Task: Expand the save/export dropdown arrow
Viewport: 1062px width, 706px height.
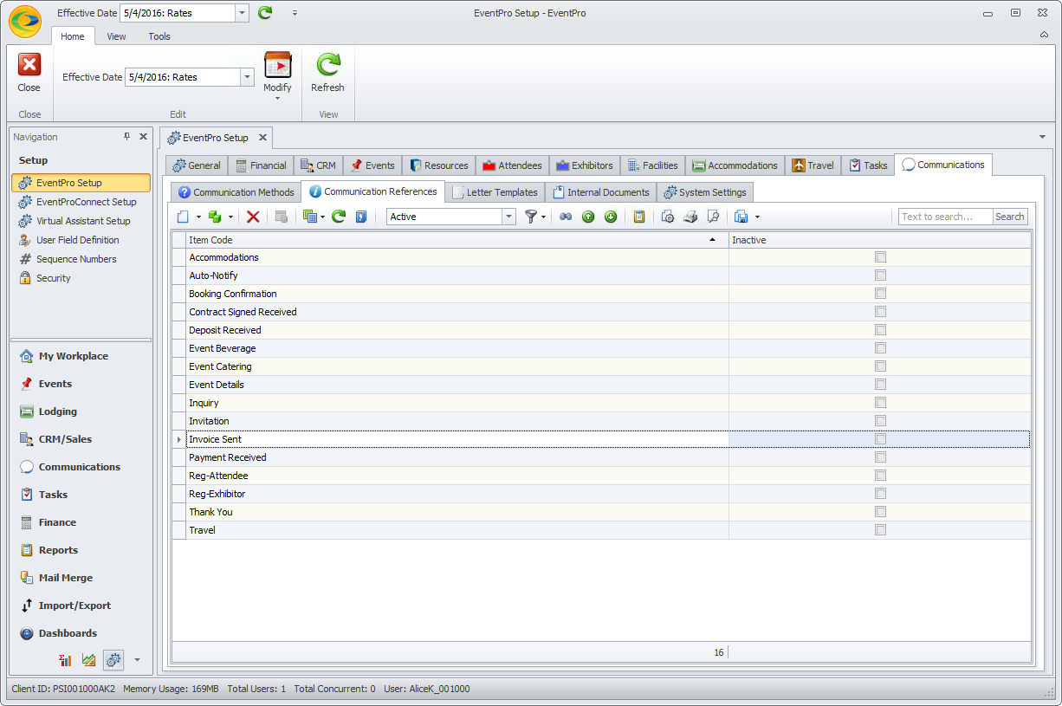Action: (757, 217)
